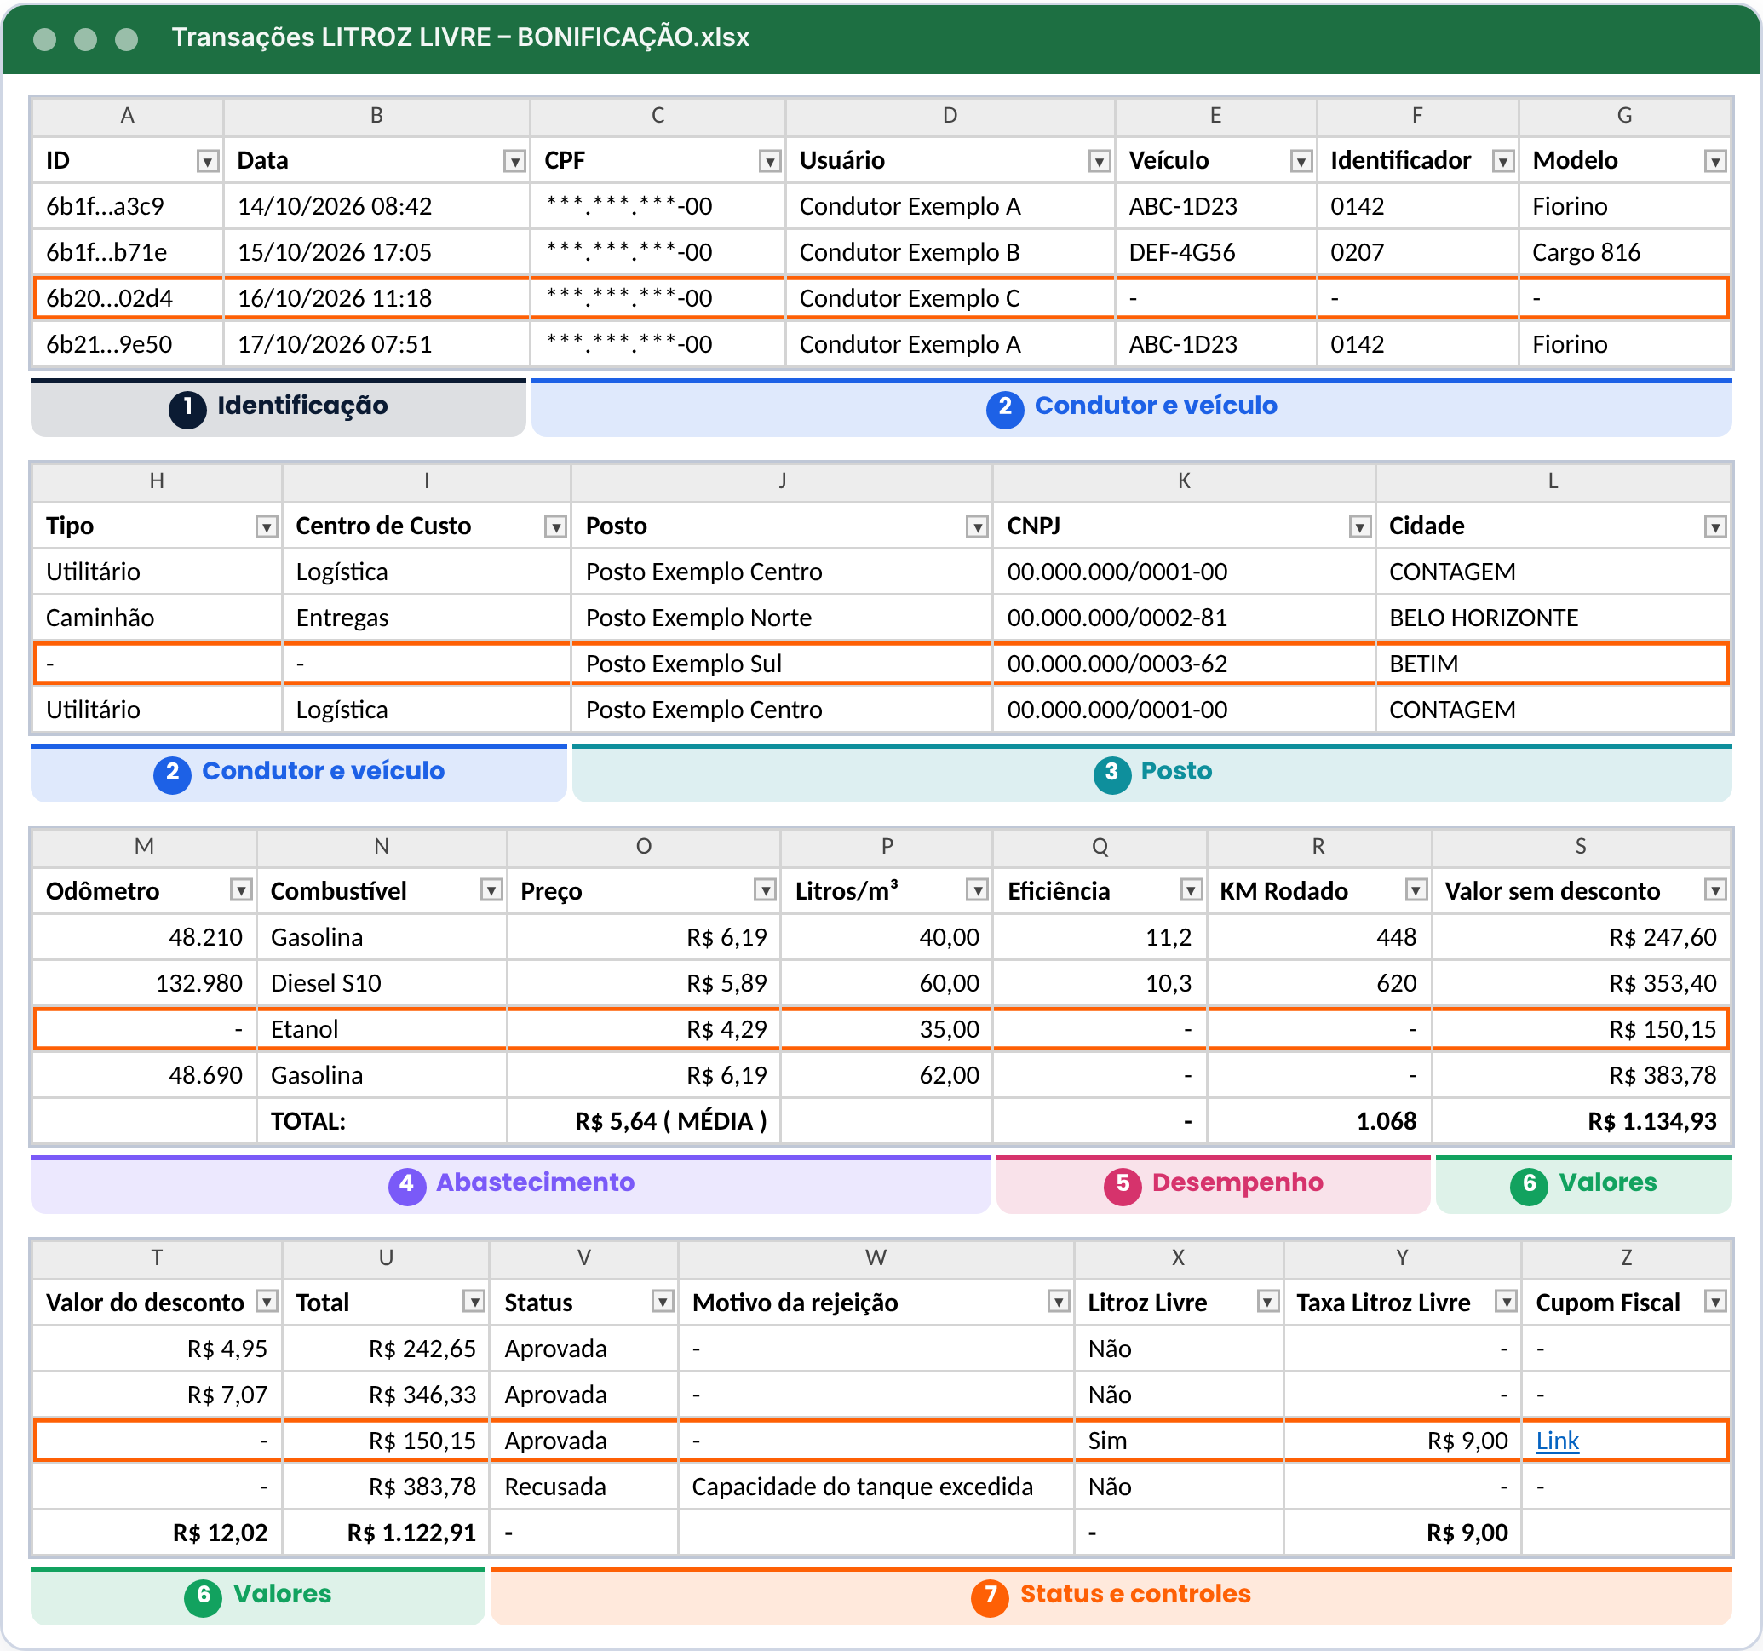Image resolution: width=1763 pixels, height=1651 pixels.
Task: Select column header D
Action: [950, 116]
